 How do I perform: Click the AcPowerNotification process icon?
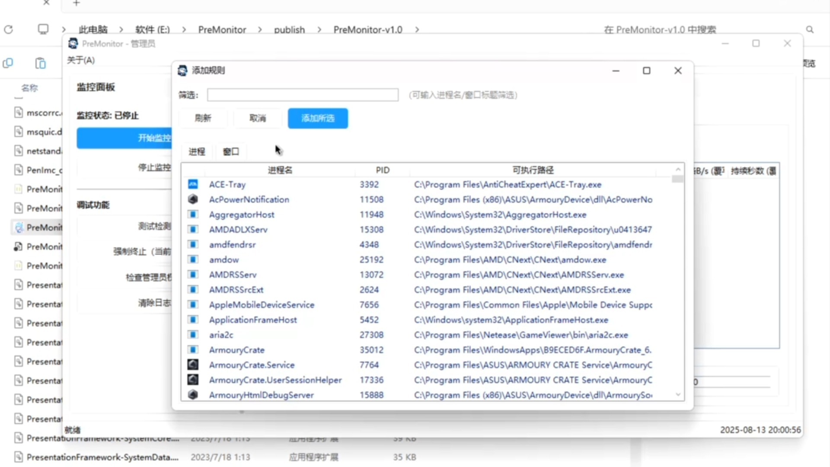193,199
